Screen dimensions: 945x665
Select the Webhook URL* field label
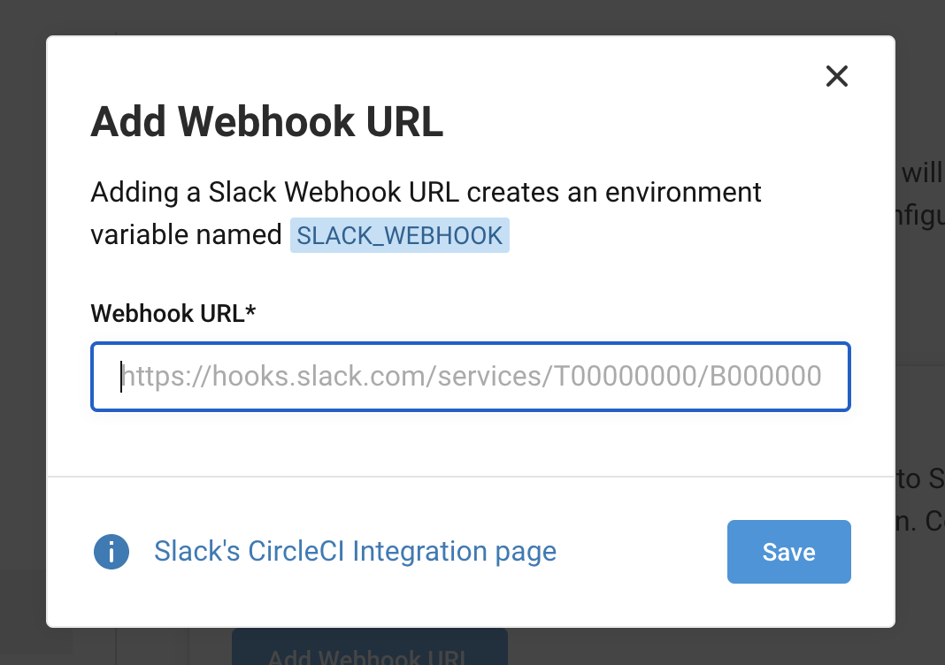tap(173, 311)
